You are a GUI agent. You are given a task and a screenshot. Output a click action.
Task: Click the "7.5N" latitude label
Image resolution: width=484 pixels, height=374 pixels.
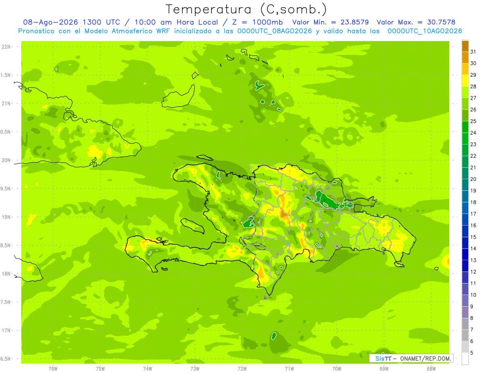(6, 302)
